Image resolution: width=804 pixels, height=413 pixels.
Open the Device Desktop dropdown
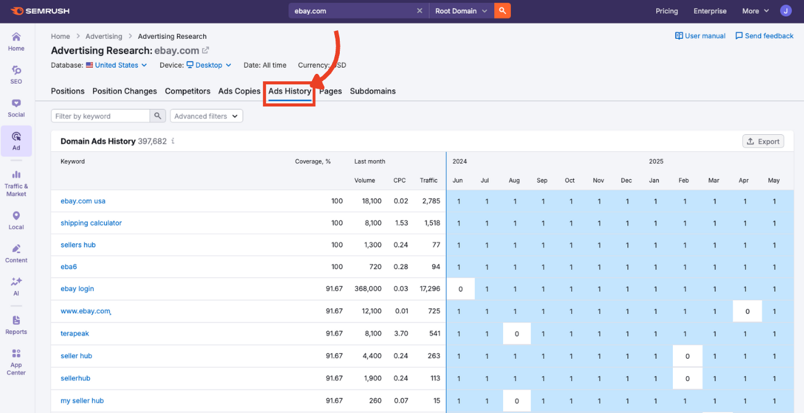(208, 65)
